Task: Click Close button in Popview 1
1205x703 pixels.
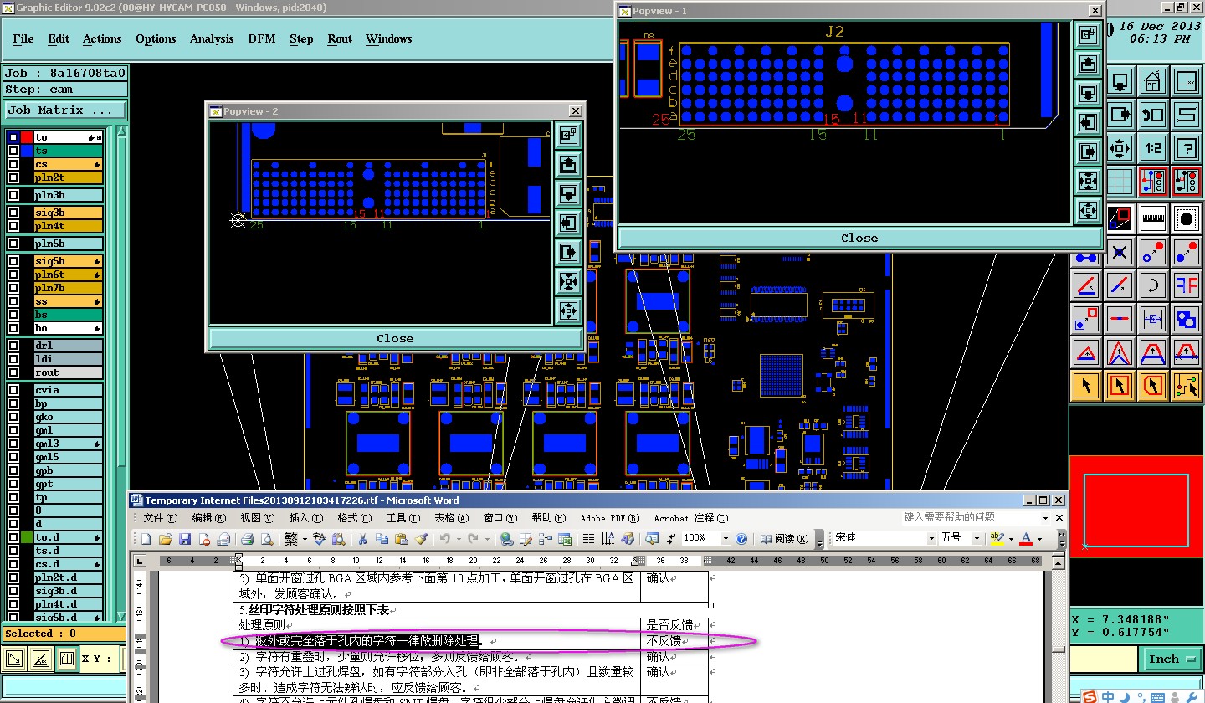Action: [x=859, y=238]
